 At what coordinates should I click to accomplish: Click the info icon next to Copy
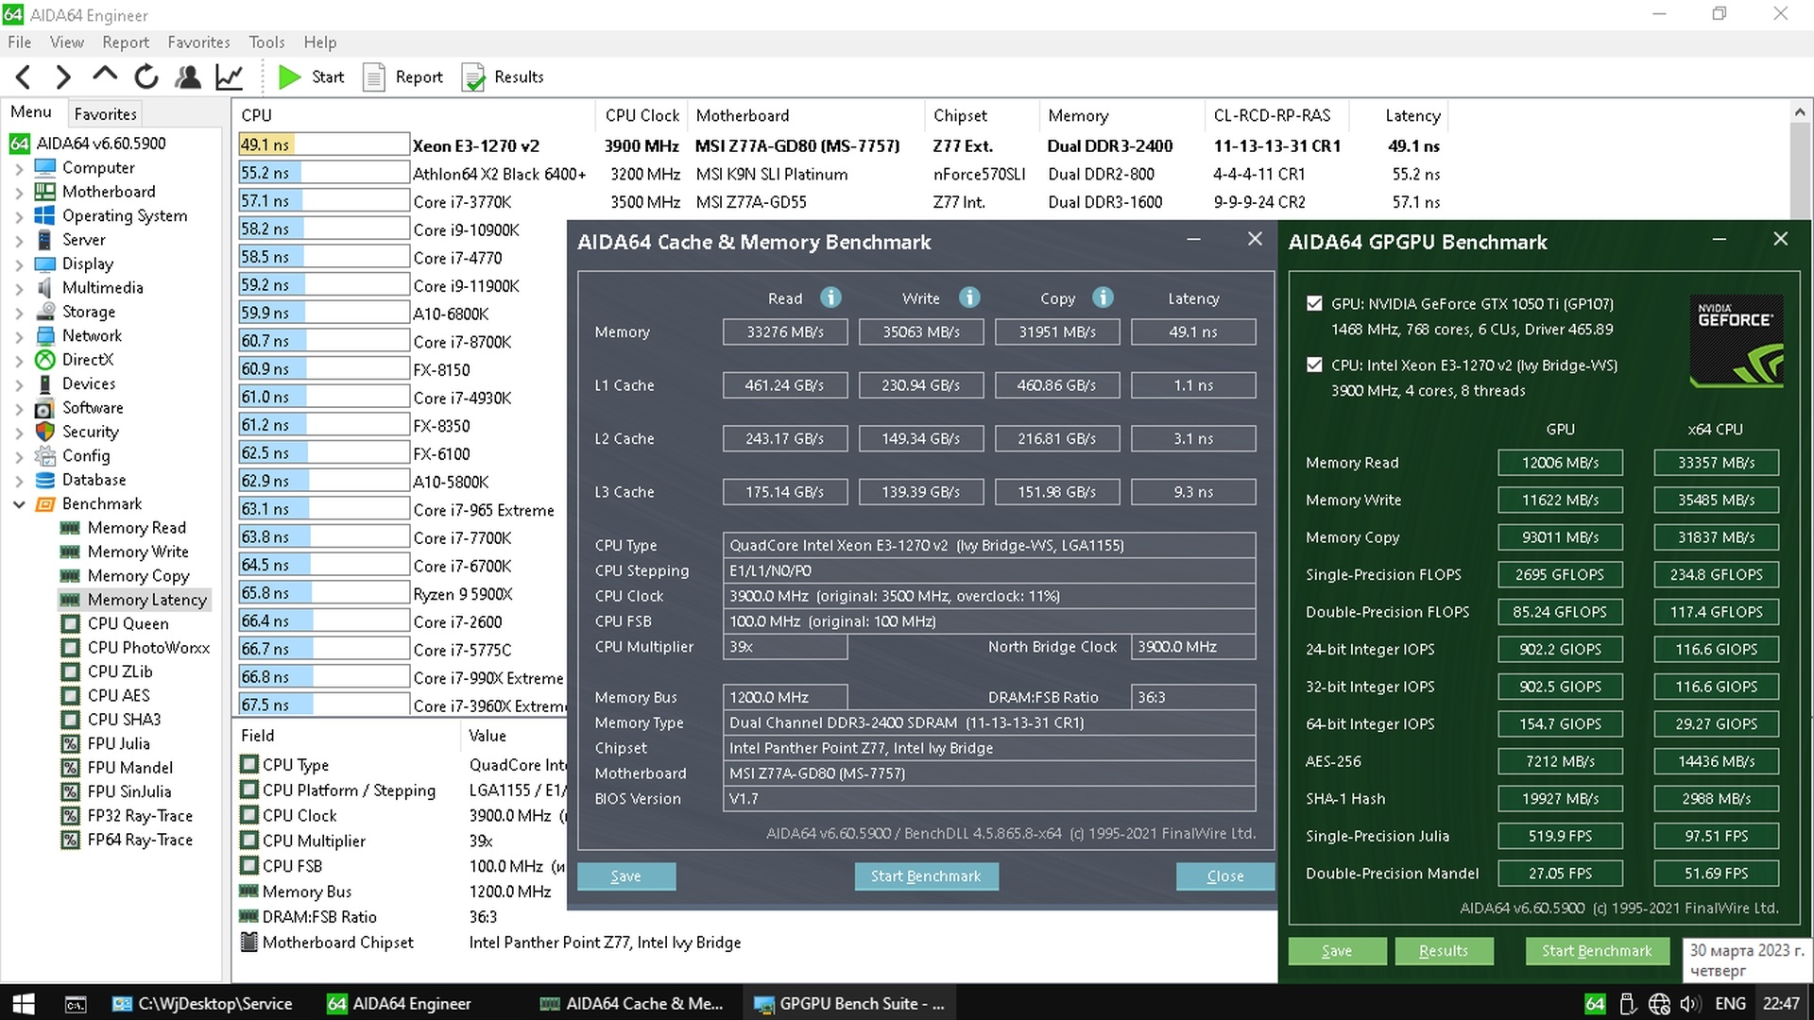click(1103, 298)
